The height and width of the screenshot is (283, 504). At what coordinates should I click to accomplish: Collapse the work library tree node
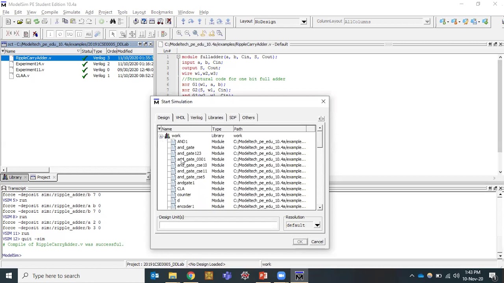pyautogui.click(x=161, y=136)
